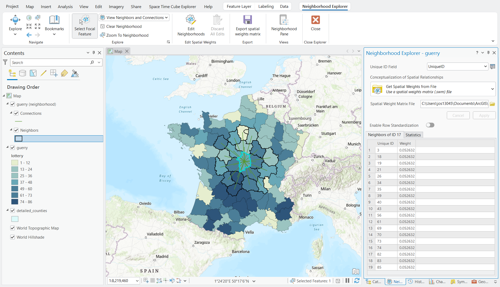Hide the World Hillshade layer

point(13,237)
